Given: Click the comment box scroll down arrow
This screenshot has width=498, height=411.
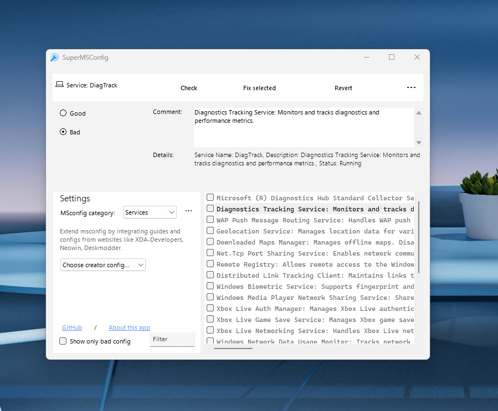Looking at the screenshot, I should [419, 143].
